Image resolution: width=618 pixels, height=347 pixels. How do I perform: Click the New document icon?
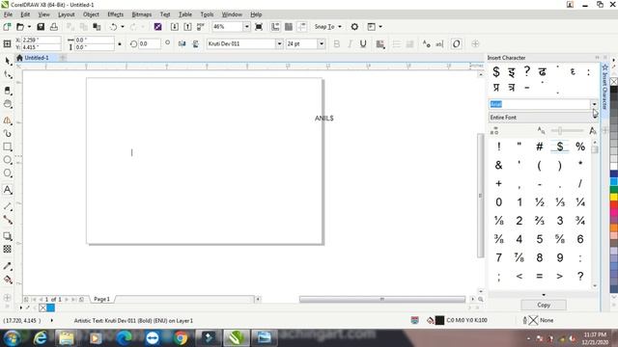tap(7, 27)
